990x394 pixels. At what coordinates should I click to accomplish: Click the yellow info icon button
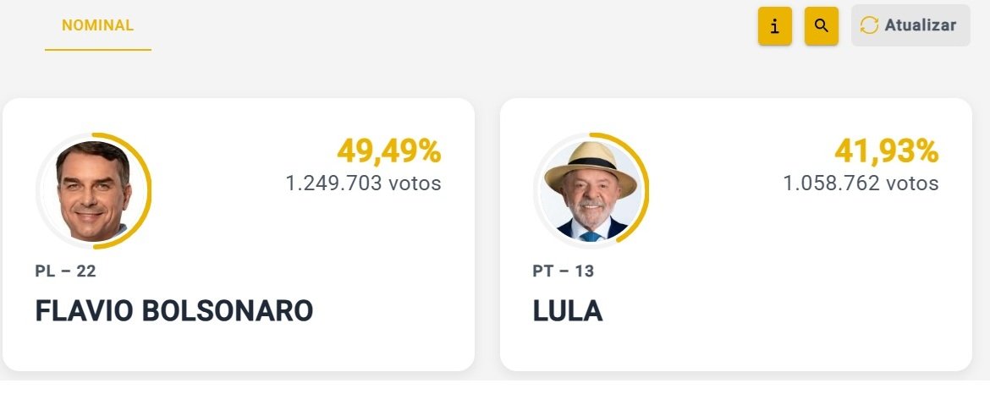pyautogui.click(x=775, y=26)
